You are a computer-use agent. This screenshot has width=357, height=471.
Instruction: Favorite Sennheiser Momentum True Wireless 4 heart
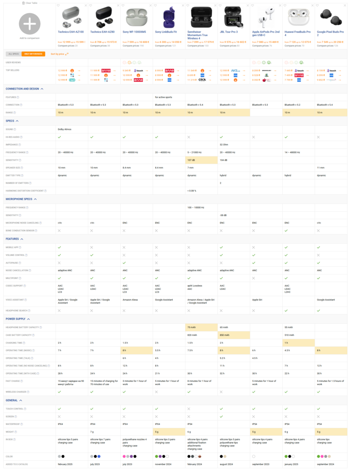pos(188,6)
